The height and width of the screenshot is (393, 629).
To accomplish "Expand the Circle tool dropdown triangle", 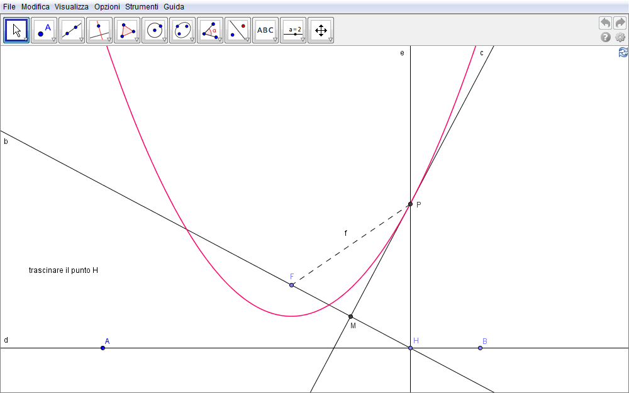I will click(164, 40).
